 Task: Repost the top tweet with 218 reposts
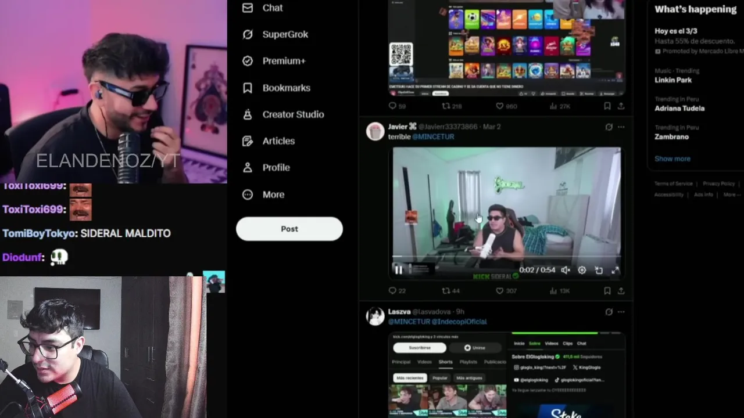(452, 106)
